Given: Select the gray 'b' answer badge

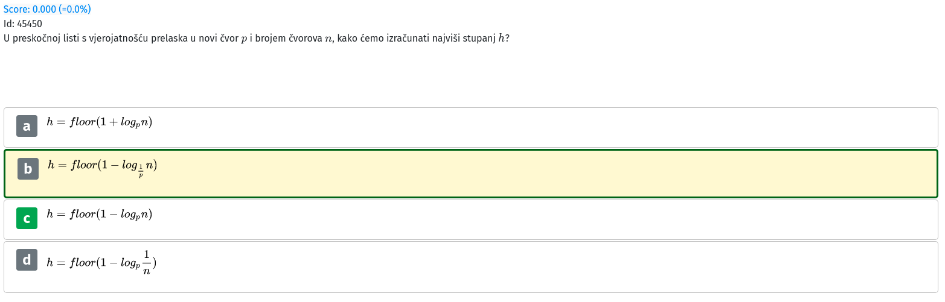Looking at the screenshot, I should coord(28,169).
